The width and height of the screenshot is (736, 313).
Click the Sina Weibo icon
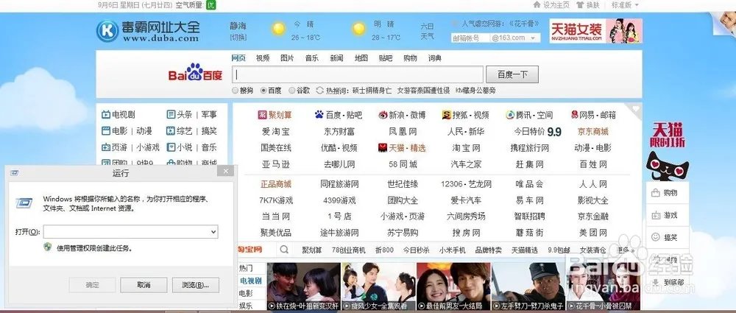tap(383, 115)
